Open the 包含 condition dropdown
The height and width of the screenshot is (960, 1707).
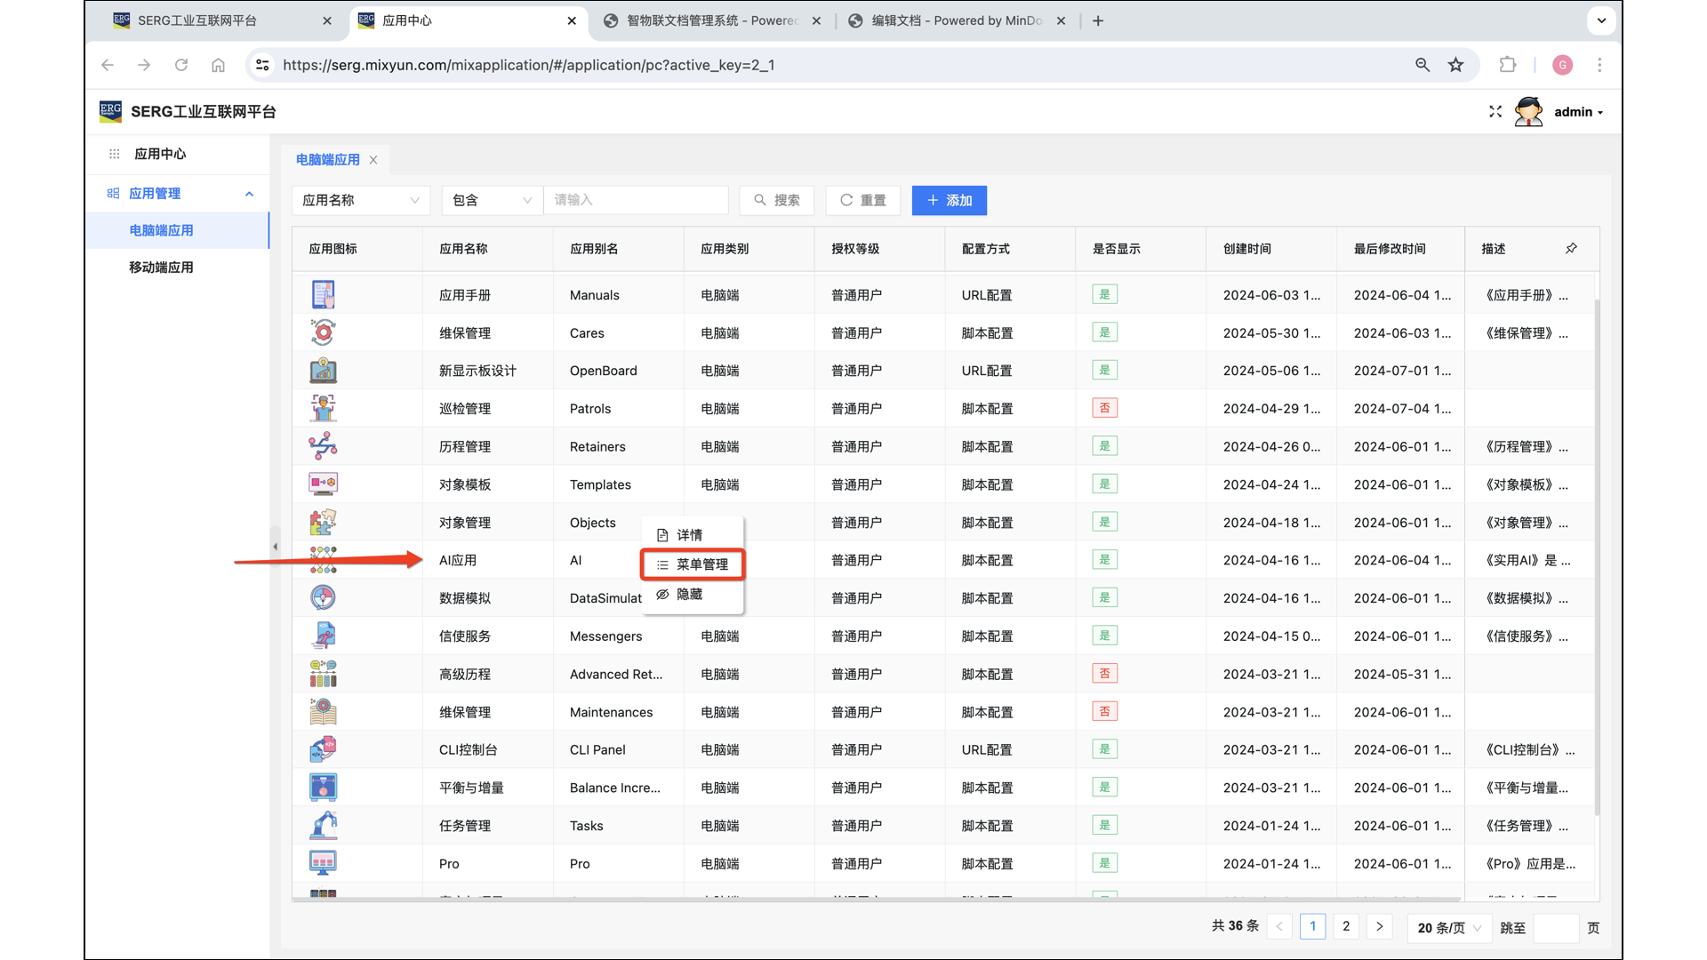[x=492, y=200]
